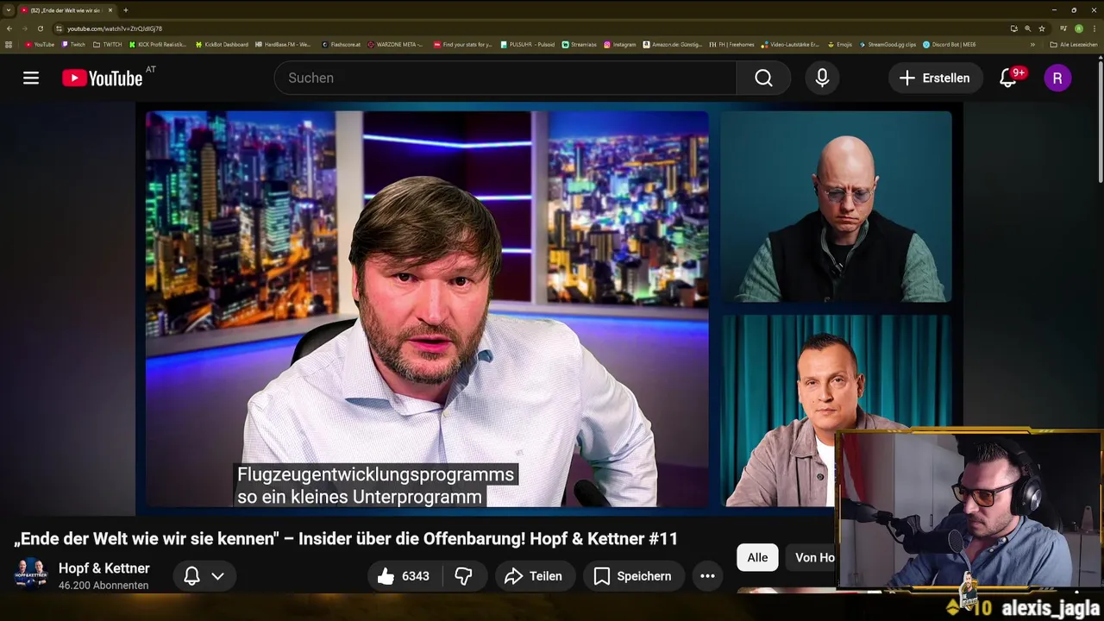Viewport: 1104px width, 621px height.
Task: Expand notification bell subscription dropdown
Action: pyautogui.click(x=217, y=576)
